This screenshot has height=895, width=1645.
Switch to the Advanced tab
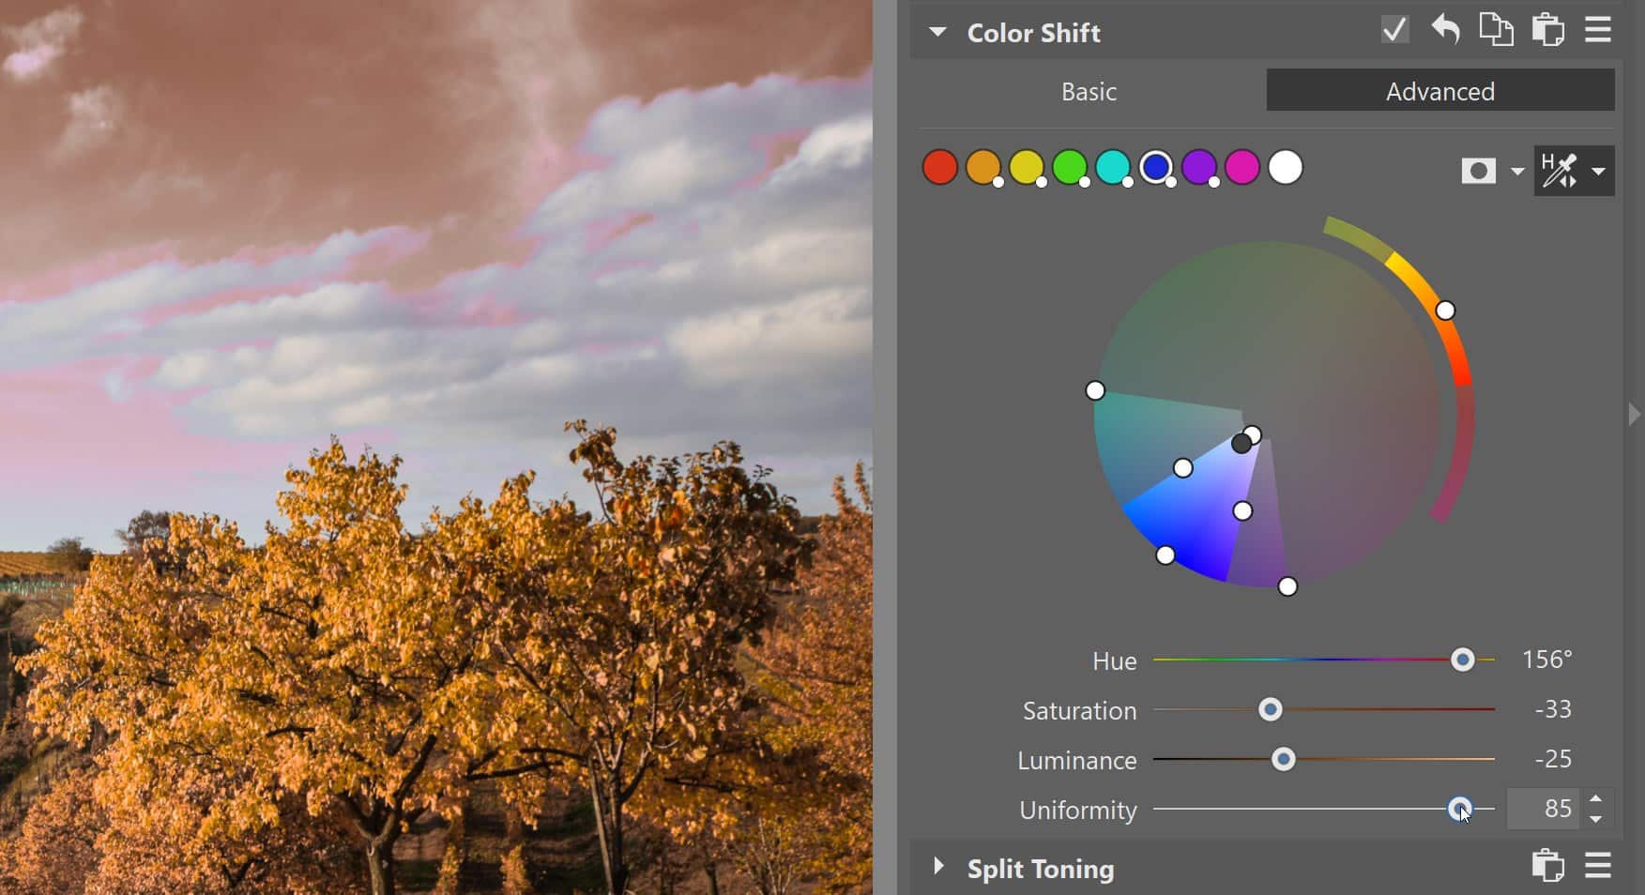tap(1440, 91)
